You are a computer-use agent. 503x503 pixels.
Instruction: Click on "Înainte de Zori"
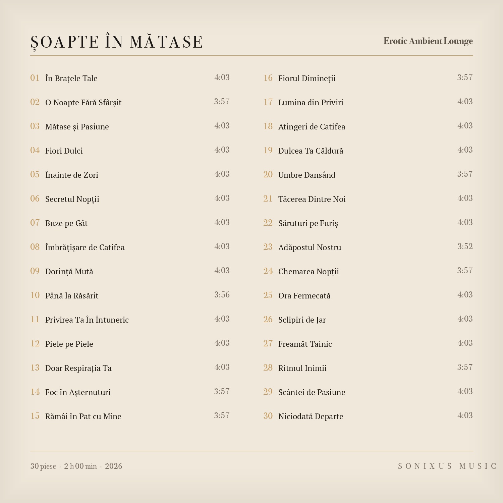(72, 175)
